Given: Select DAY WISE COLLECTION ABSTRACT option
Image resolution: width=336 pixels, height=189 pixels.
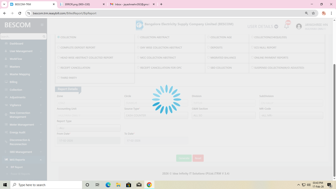Looking at the screenshot, I should point(138,47).
